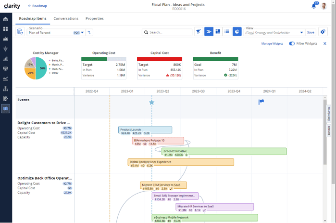This screenshot has height=223, width=336.
Task: Go back to Roadmap link
Action: [37, 6]
